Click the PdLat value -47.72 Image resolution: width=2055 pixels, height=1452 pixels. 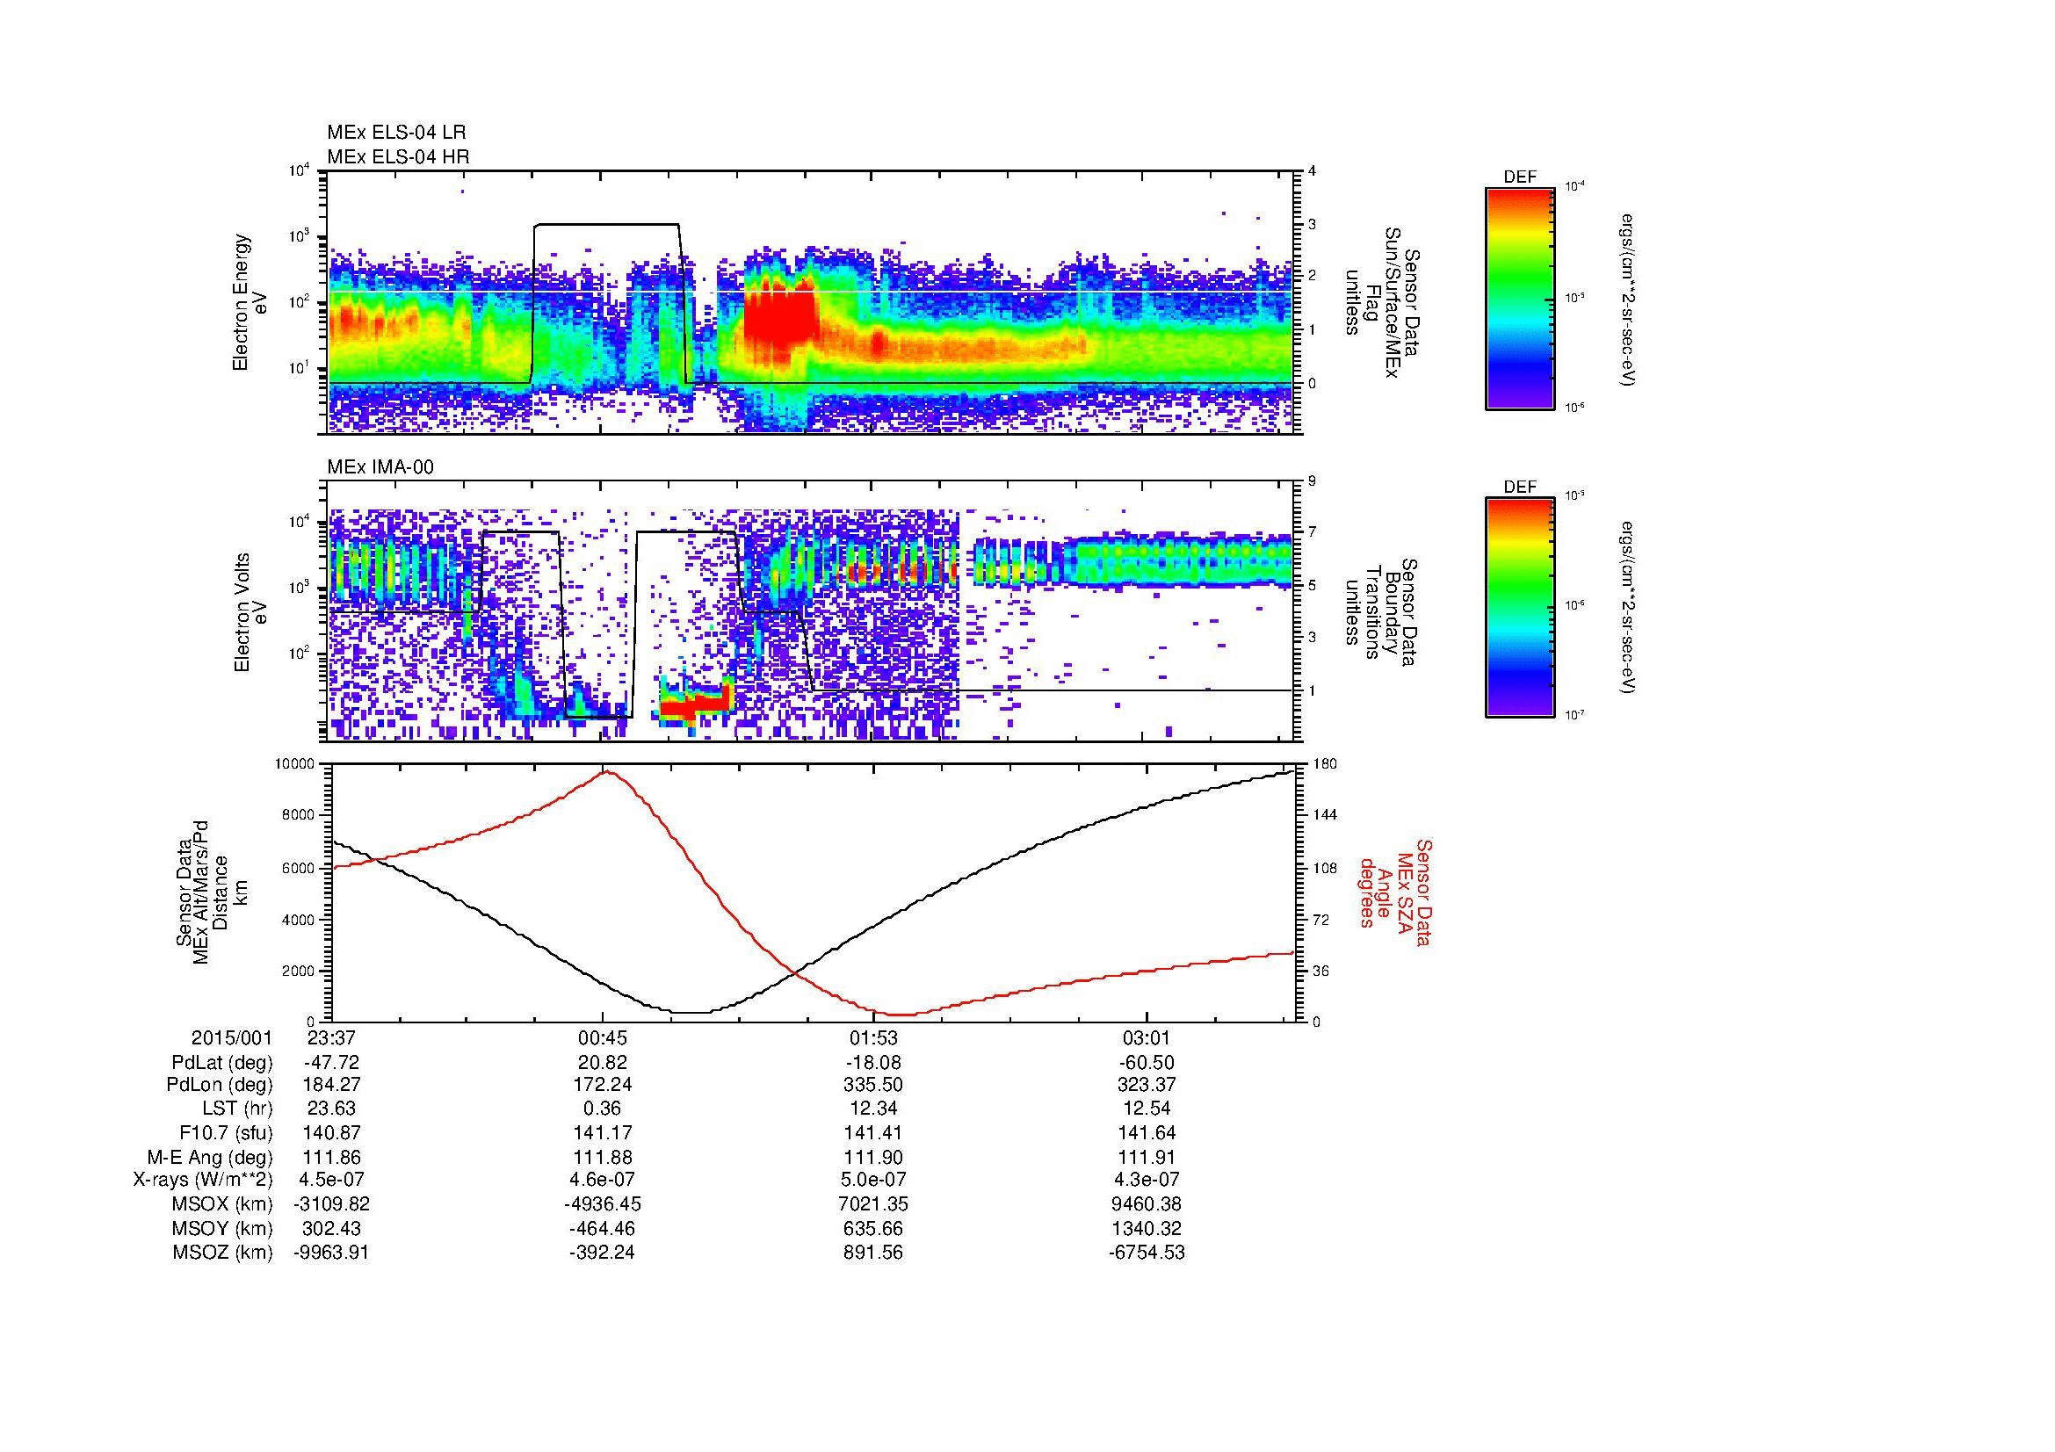click(331, 1063)
